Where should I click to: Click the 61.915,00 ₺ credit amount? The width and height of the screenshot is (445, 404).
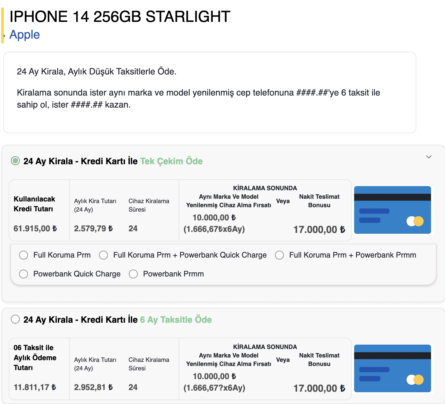click(35, 229)
